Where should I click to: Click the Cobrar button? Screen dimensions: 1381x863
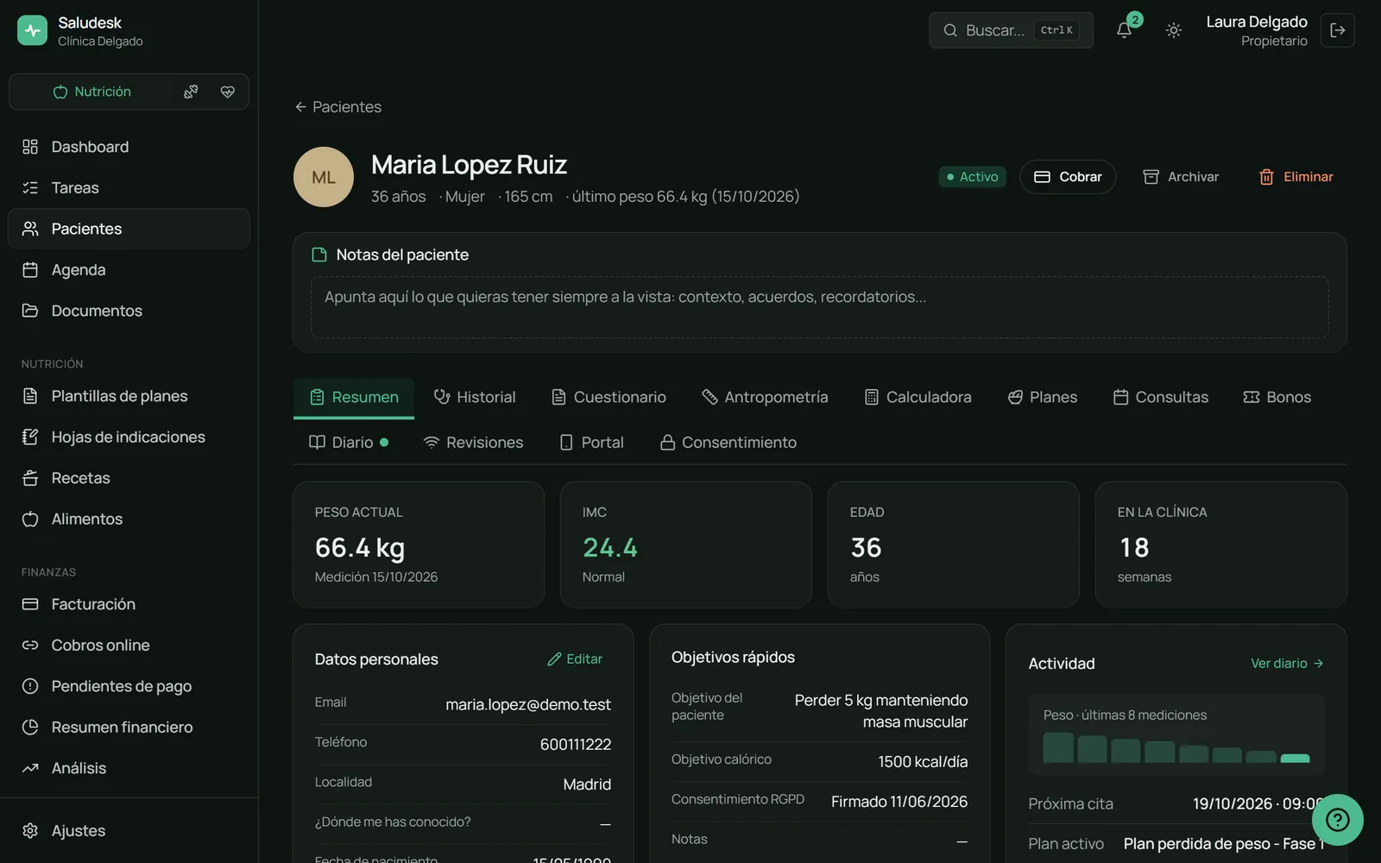tap(1068, 177)
